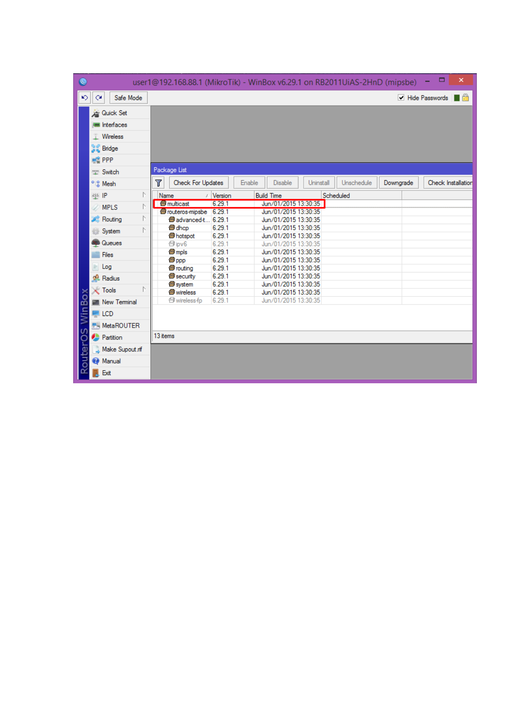Open the PPP icon in sidebar
Viewport: 513px width, 726px height.
(96, 160)
